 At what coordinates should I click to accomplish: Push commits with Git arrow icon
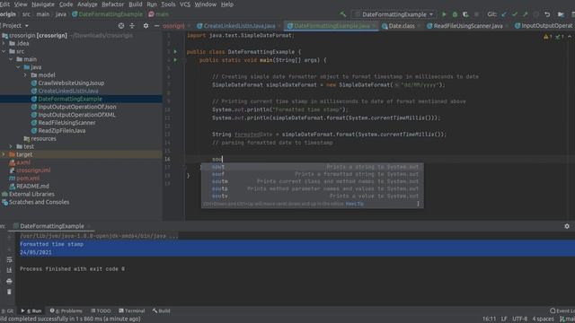[x=526, y=14]
